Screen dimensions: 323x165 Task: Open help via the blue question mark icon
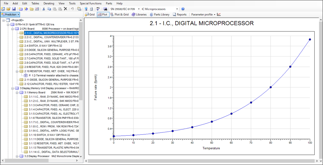tap(183, 9)
